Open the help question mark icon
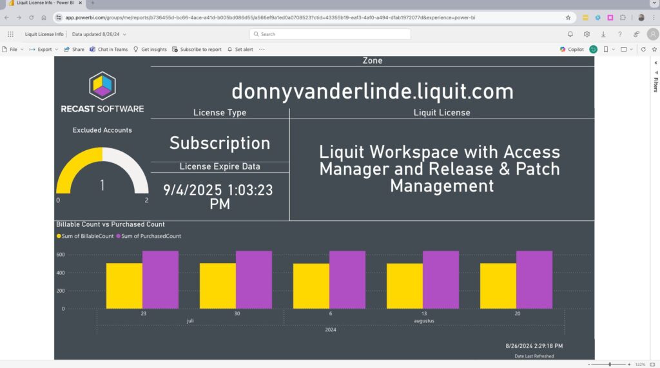The width and height of the screenshot is (660, 368). (x=620, y=34)
